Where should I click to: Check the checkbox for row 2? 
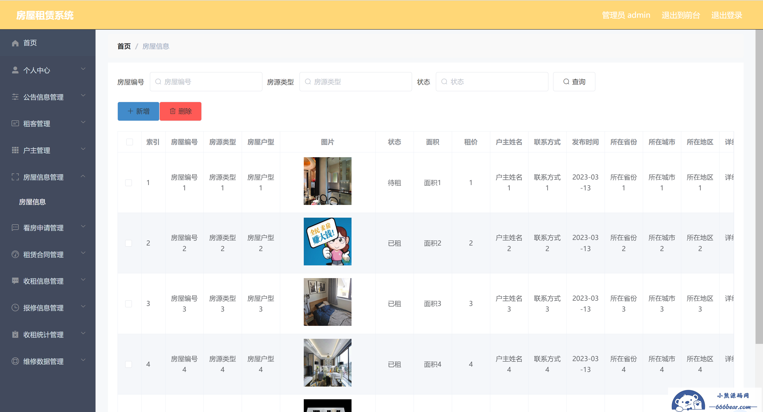pos(129,243)
